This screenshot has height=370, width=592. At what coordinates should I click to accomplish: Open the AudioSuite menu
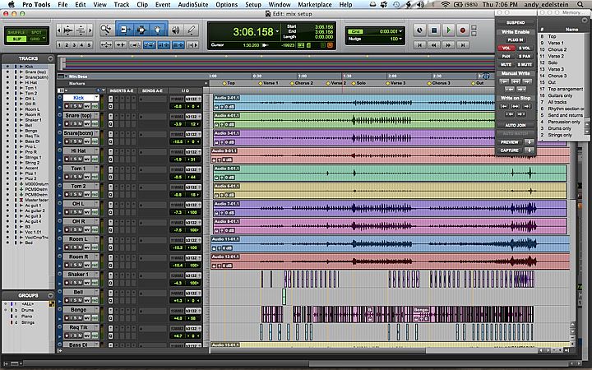click(x=193, y=5)
